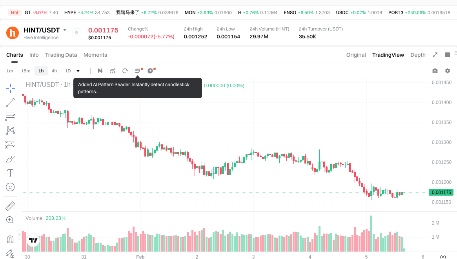The height and width of the screenshot is (259, 457).
Task: Click the candlestick chart style icon
Action: pos(100,71)
